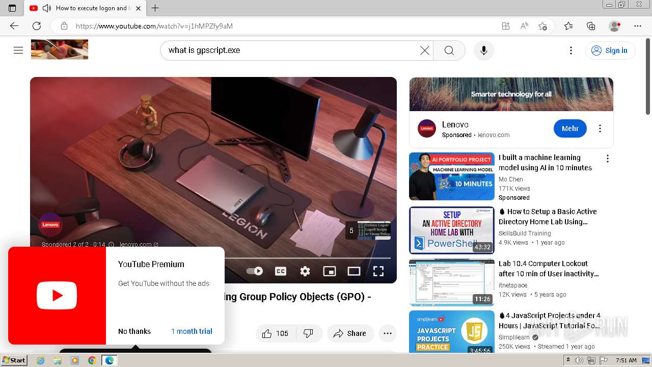Start voice search with microphone icon

coord(484,50)
